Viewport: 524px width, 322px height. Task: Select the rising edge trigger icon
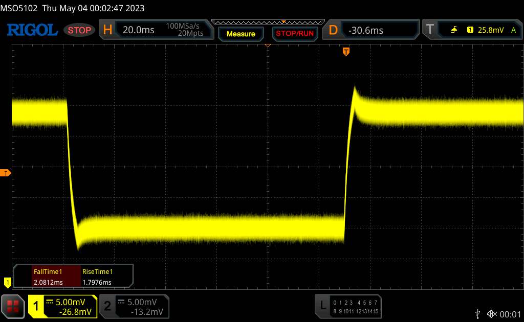pos(454,30)
